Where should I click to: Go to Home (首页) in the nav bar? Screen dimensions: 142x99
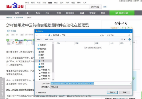coord(17,13)
